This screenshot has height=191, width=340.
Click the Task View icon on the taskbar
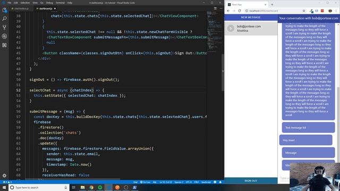(73, 187)
